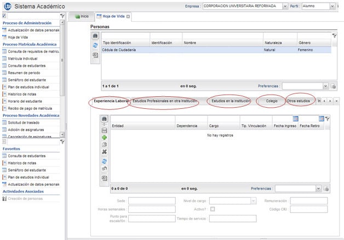Click the Tiempo de servicio input field
This screenshot has height=240, width=344.
(x=233, y=219)
